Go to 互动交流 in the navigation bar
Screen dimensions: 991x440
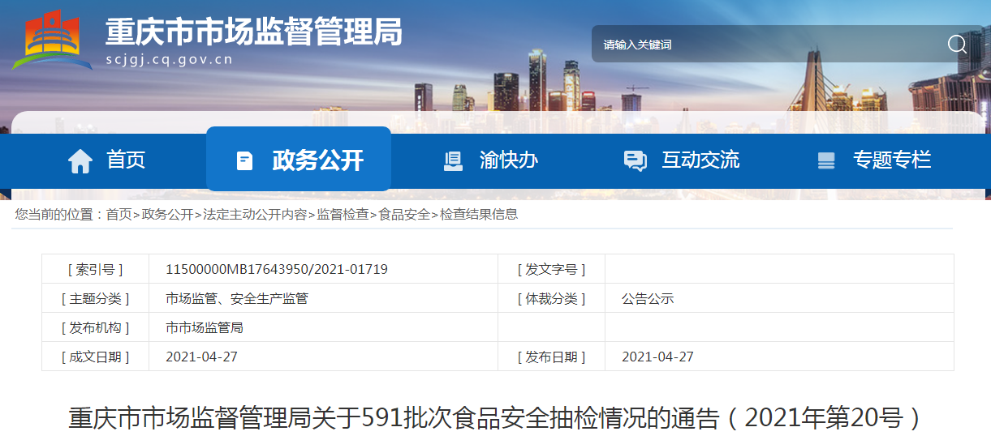pos(700,160)
